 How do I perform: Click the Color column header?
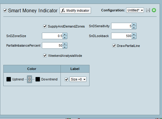tap(32, 69)
